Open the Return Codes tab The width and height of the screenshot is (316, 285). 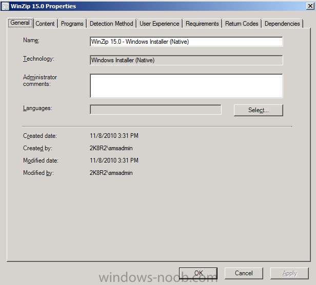coord(242,24)
